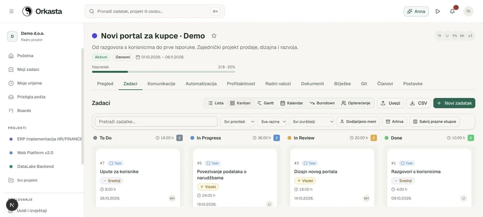Open TK user avatar menu

[468, 12]
